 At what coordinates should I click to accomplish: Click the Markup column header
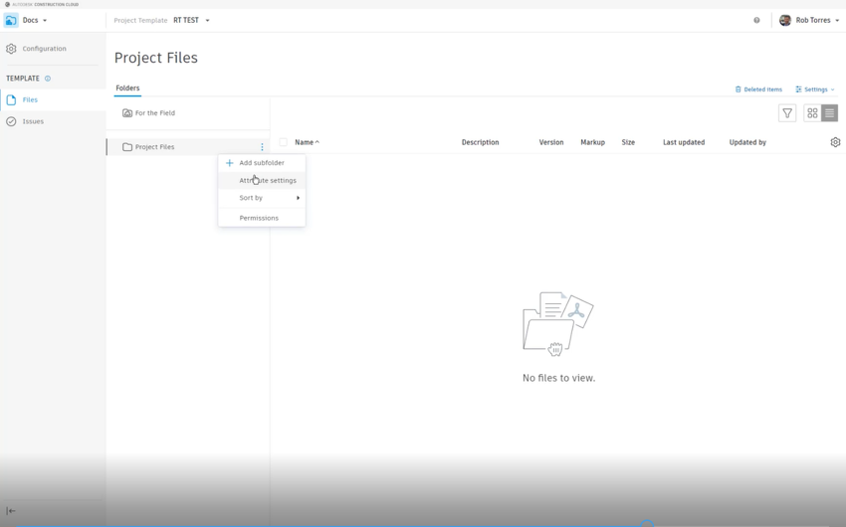pyautogui.click(x=592, y=142)
